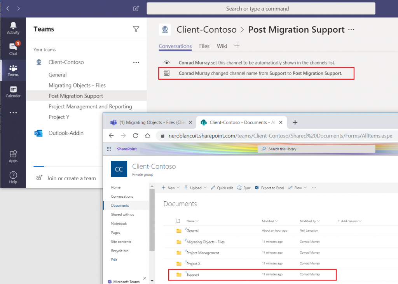This screenshot has width=398, height=284.
Task: Open the Project X folder
Action: pos(194,264)
